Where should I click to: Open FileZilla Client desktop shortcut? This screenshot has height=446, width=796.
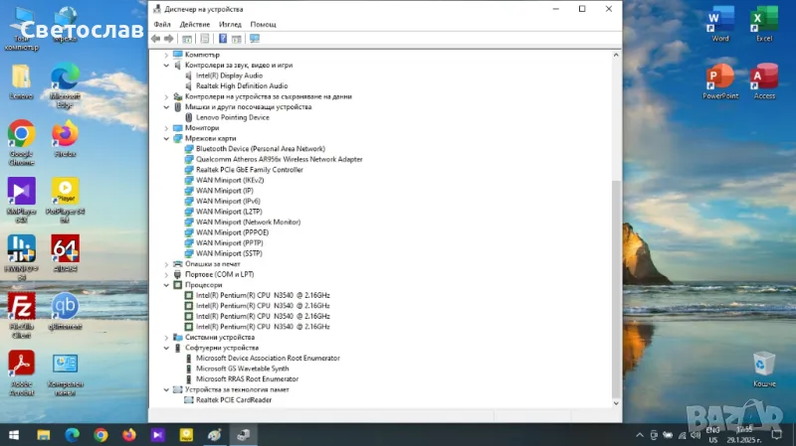21,306
